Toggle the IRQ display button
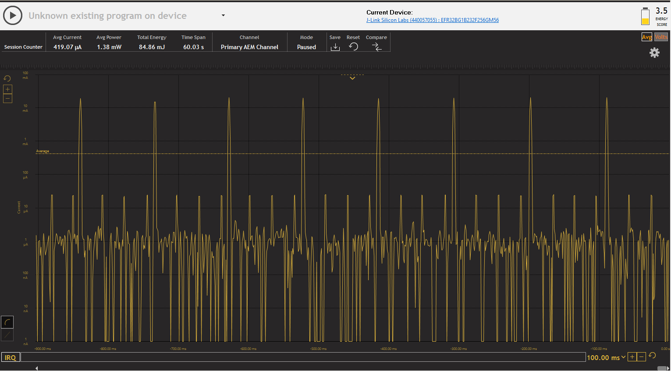 tap(10, 357)
